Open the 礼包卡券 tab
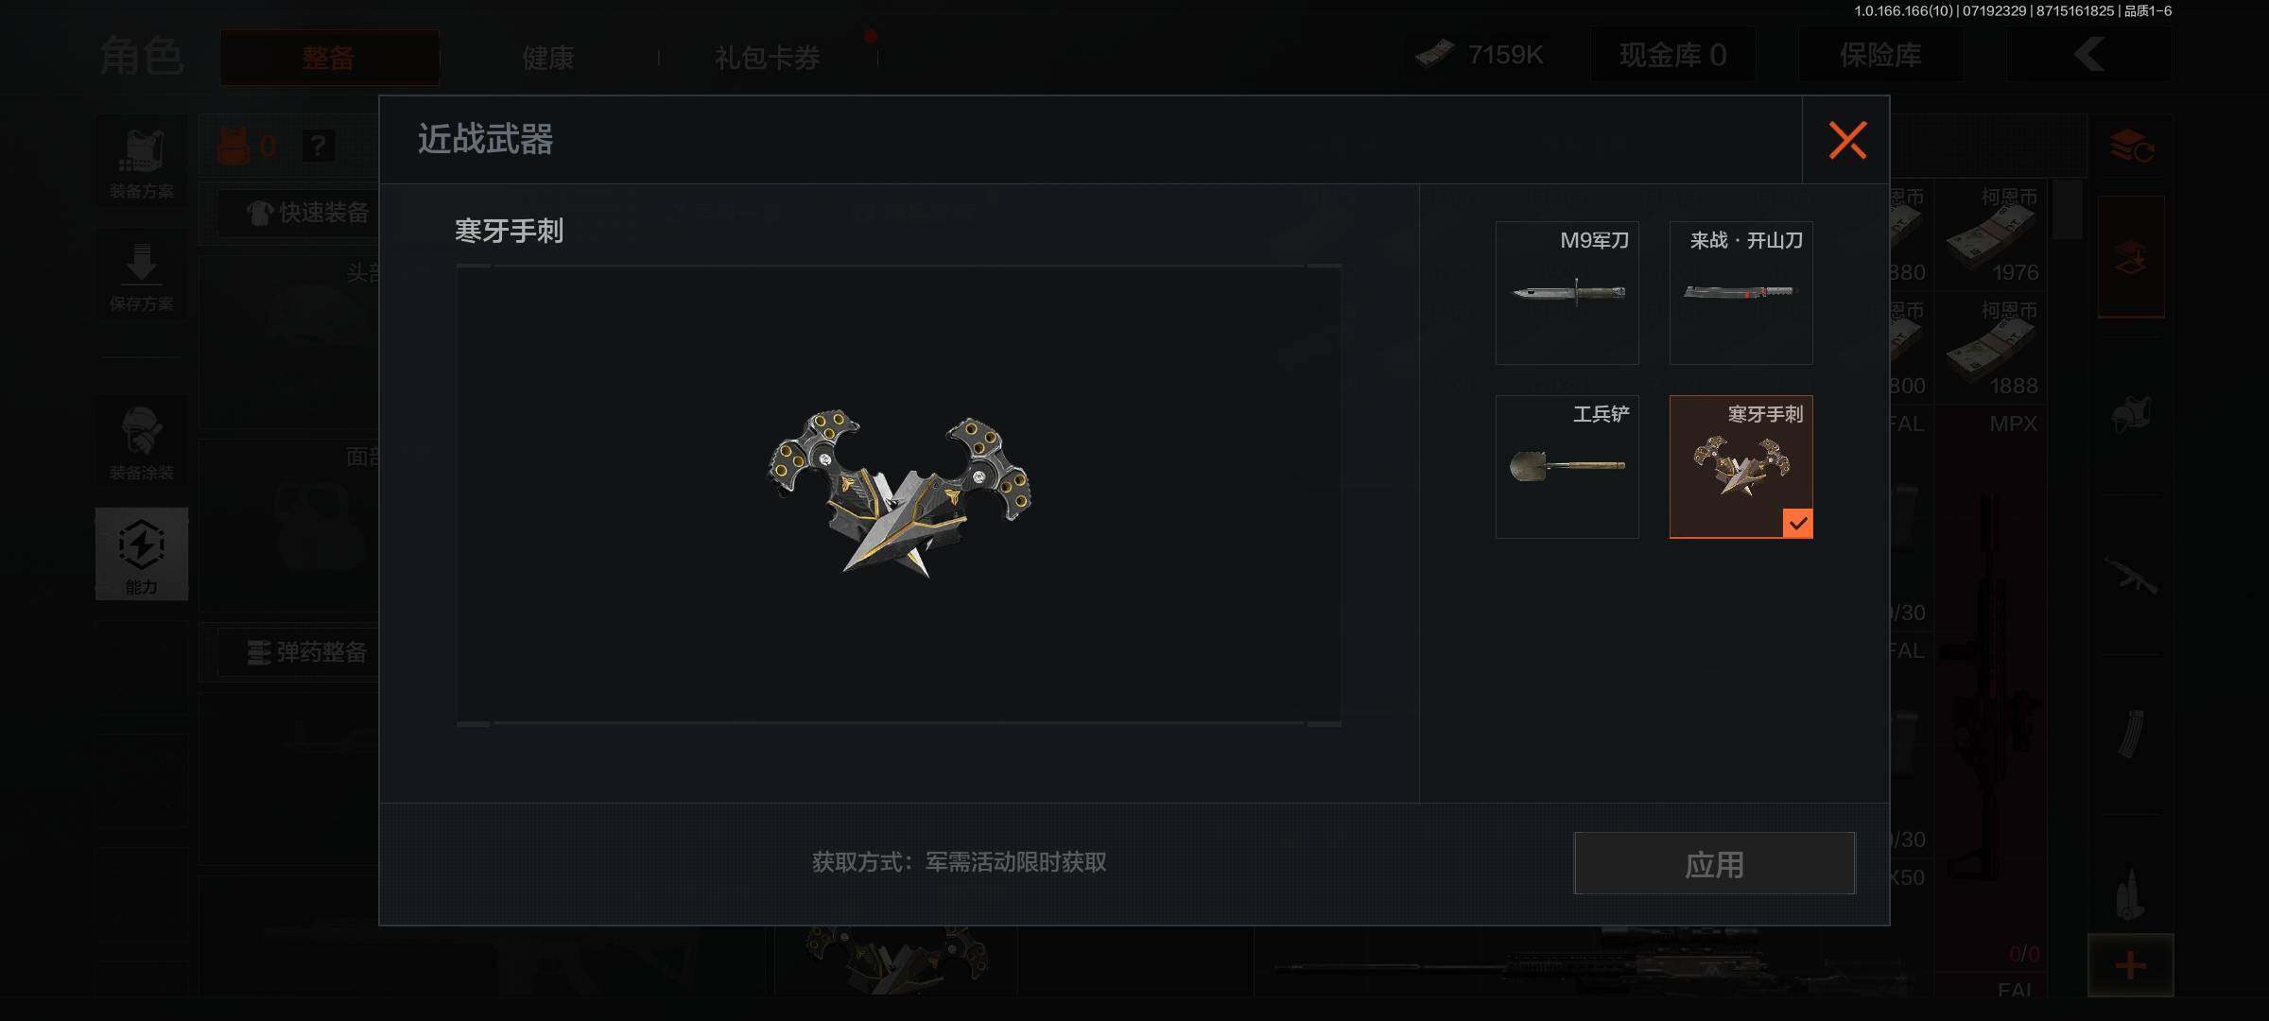Screen dimensions: 2269x1021 pyautogui.click(x=767, y=58)
